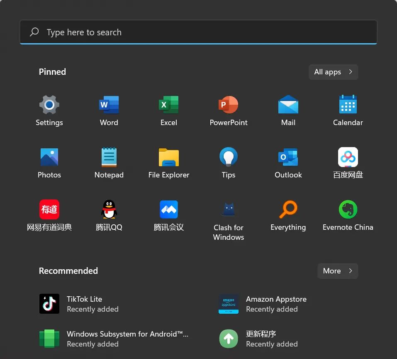Open PowerPoint
The width and height of the screenshot is (397, 359).
tap(228, 110)
